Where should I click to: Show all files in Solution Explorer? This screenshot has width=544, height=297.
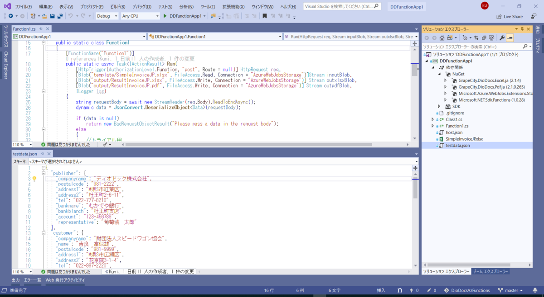[491, 38]
